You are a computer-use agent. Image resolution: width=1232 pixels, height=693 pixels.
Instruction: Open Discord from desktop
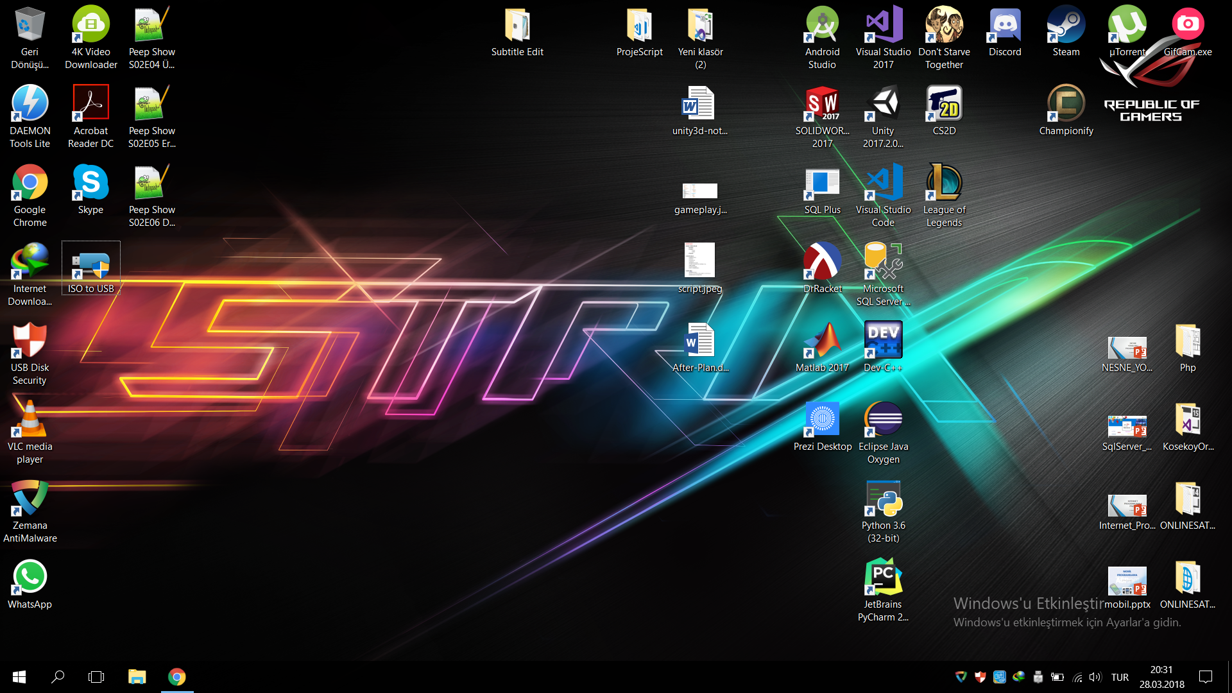pos(1005,31)
